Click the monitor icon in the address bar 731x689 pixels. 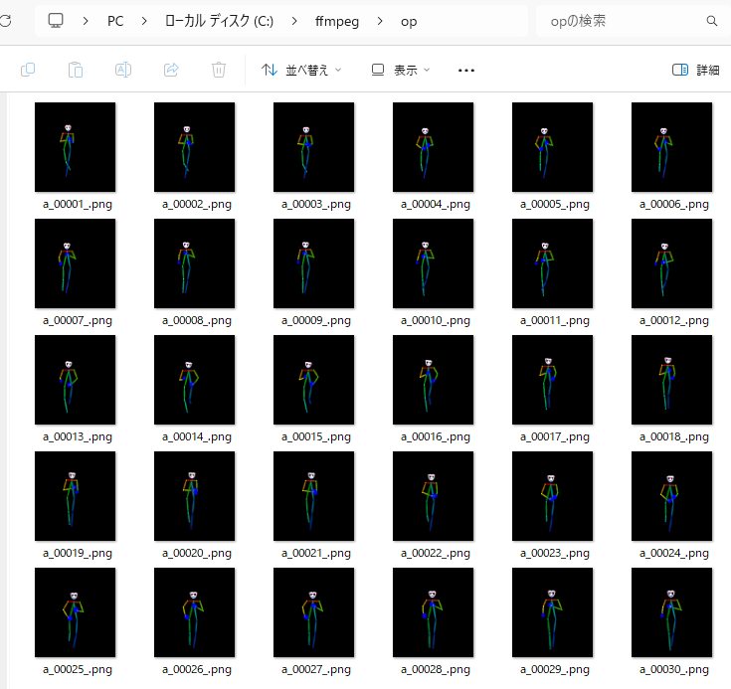[56, 21]
